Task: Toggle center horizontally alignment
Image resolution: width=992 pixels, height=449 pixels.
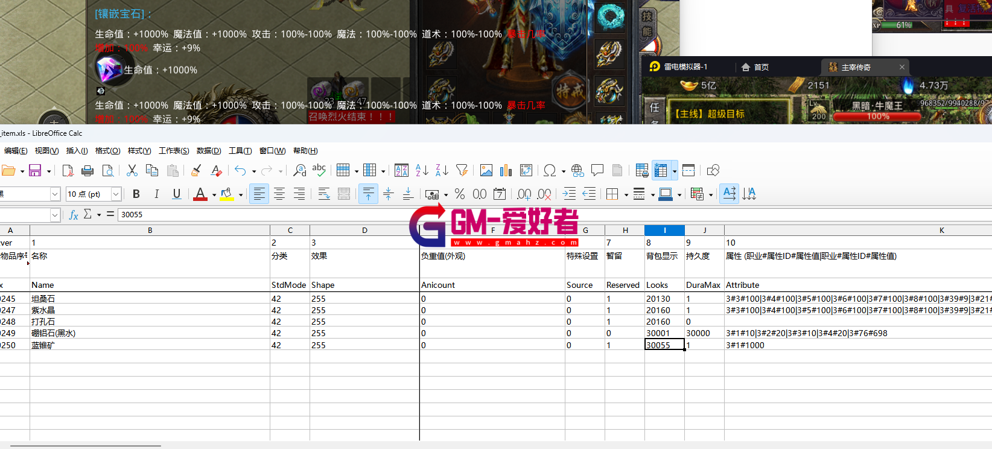Action: click(279, 194)
